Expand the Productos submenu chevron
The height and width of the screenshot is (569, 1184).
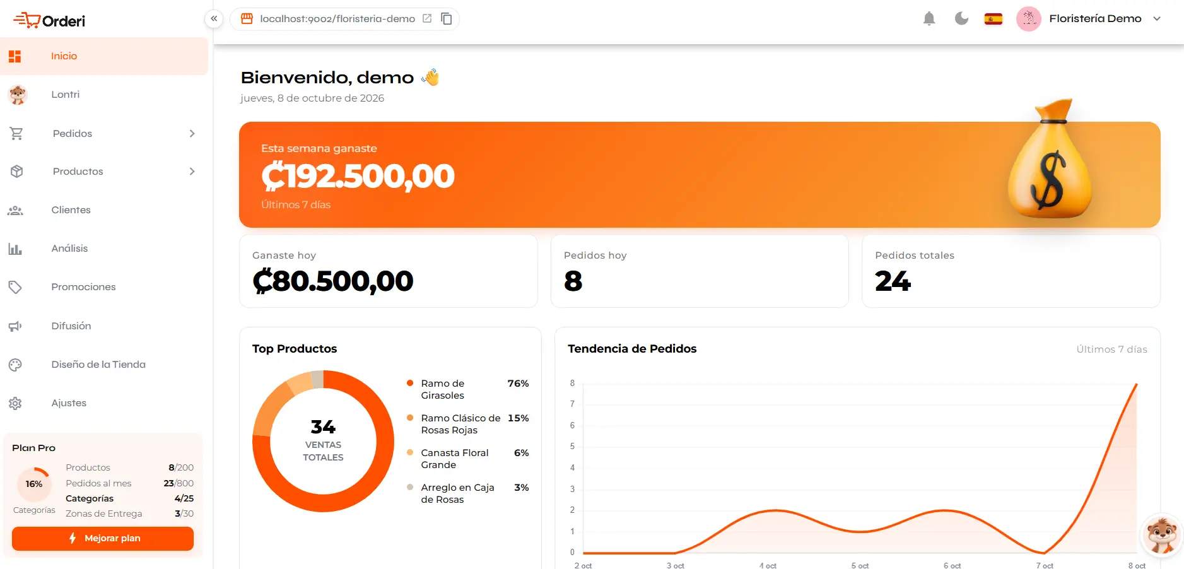point(192,172)
